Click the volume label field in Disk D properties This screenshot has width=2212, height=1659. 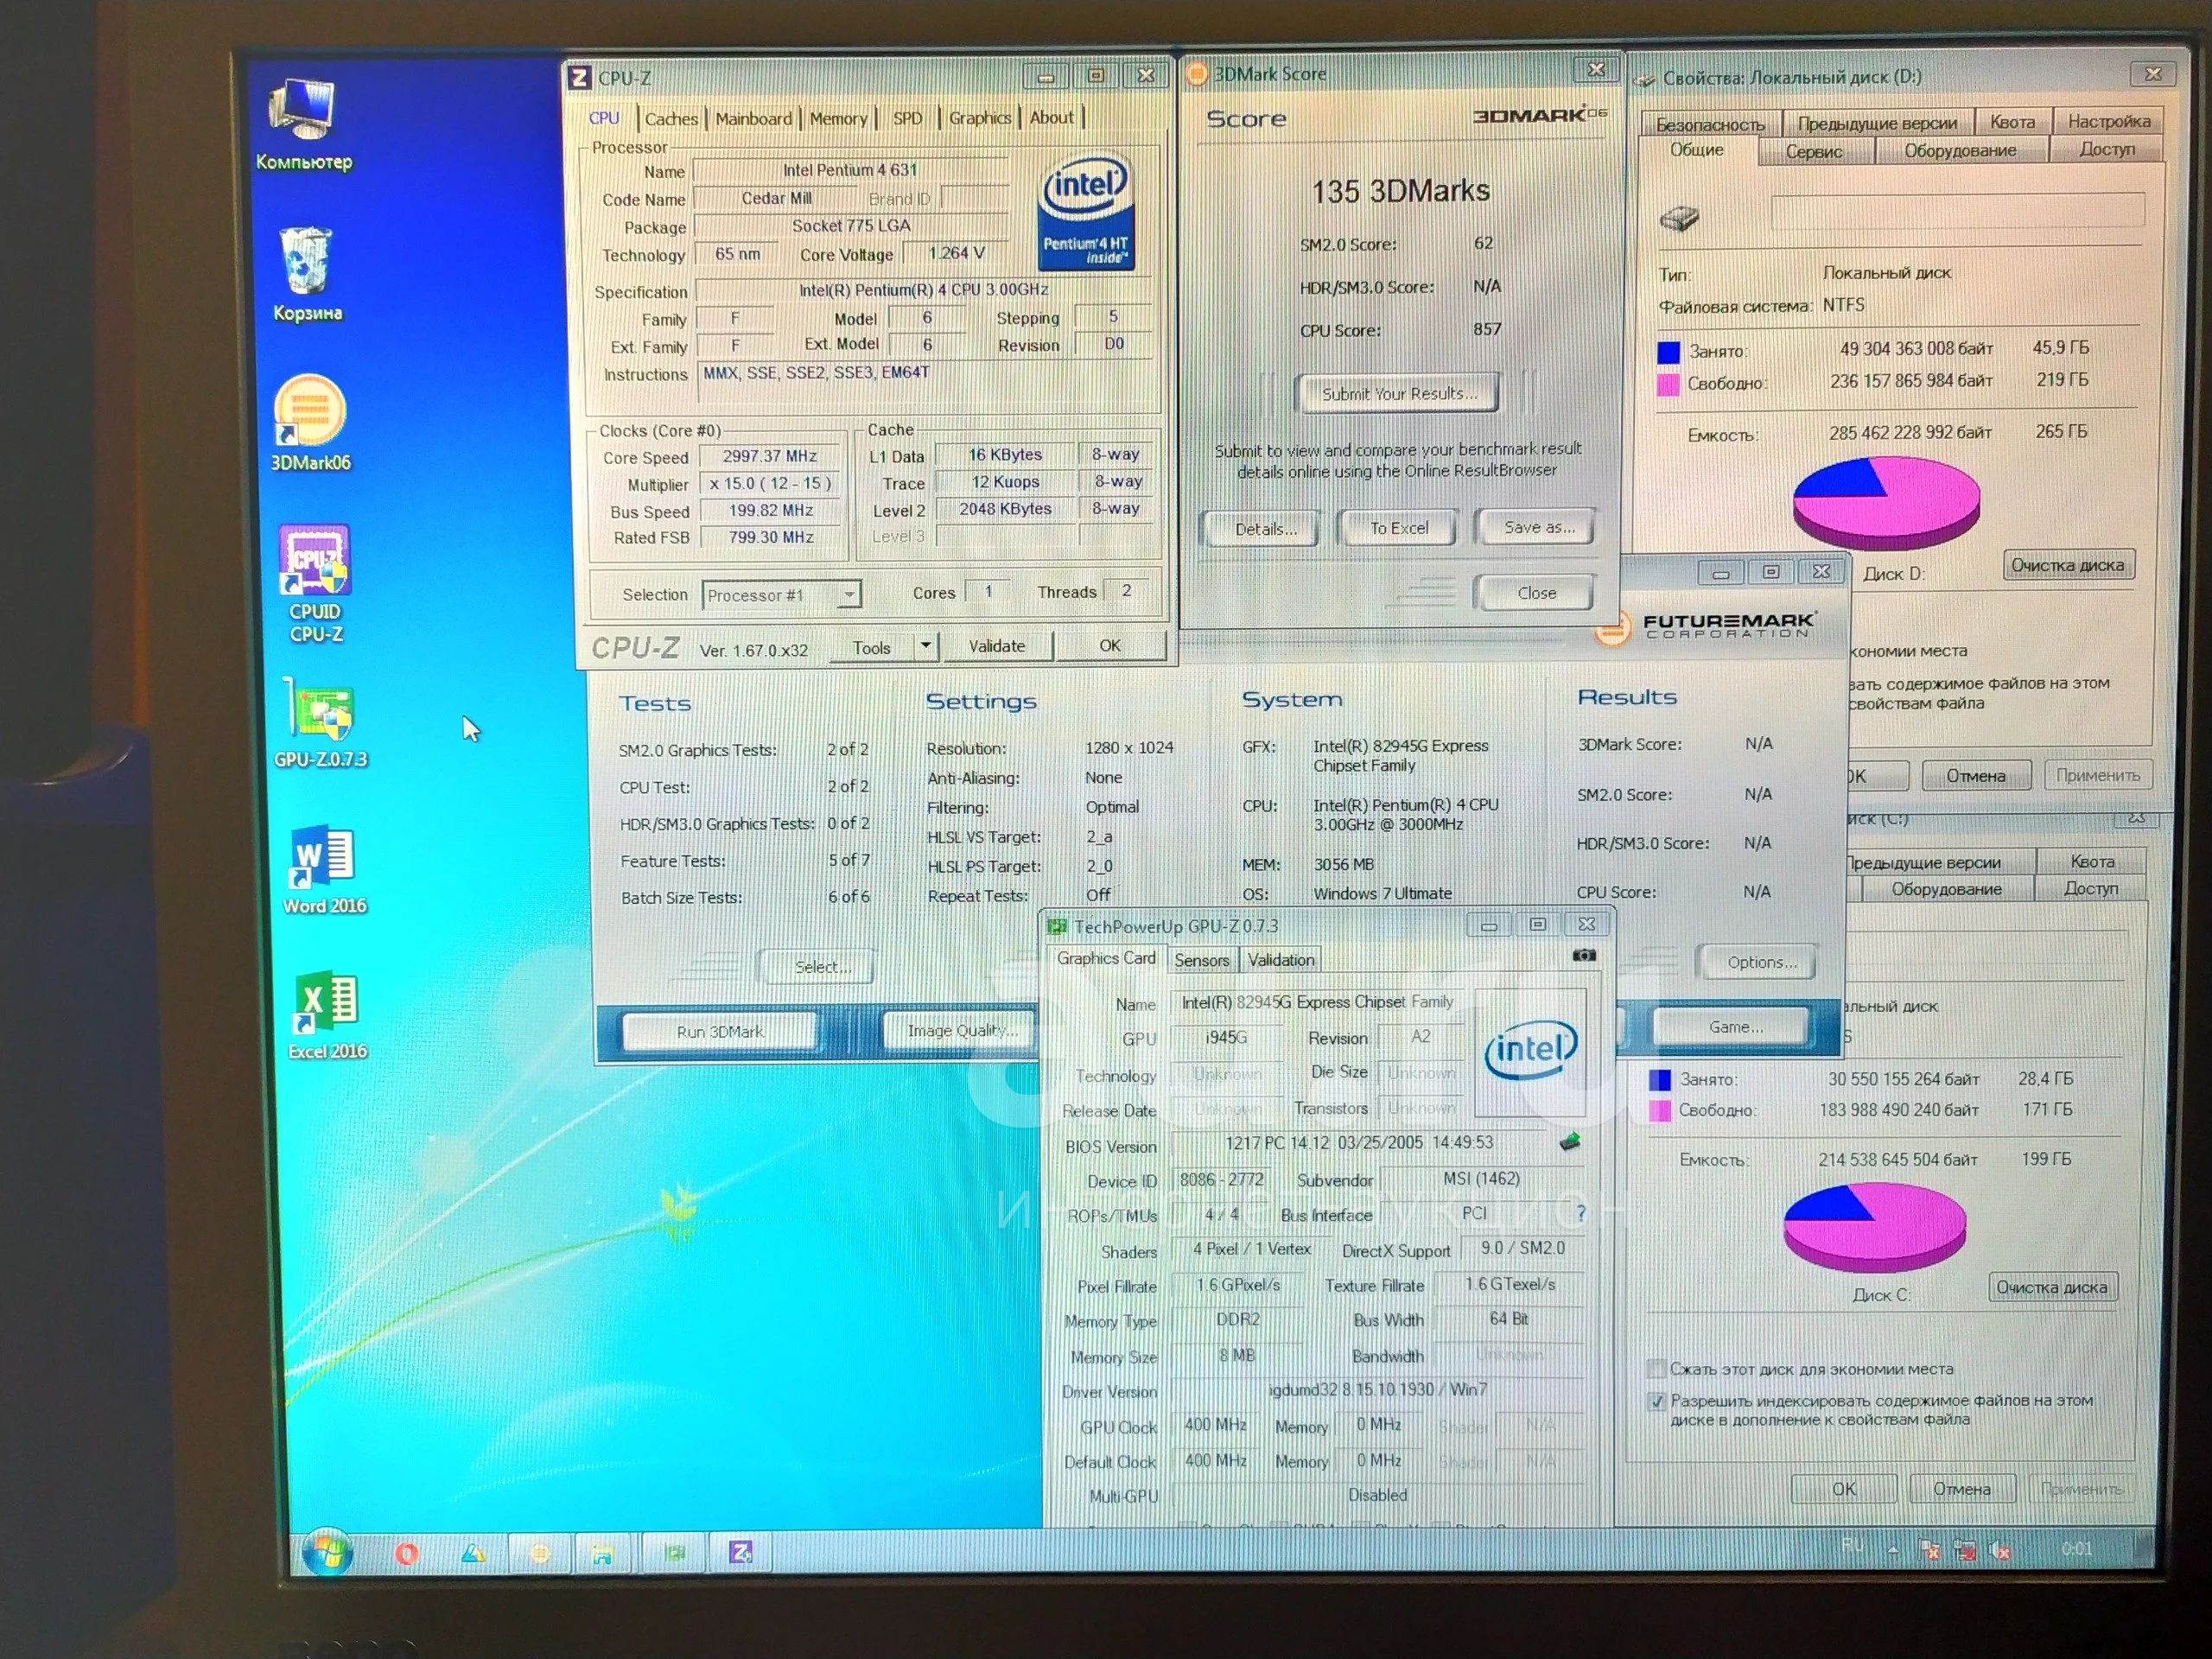(x=1957, y=211)
